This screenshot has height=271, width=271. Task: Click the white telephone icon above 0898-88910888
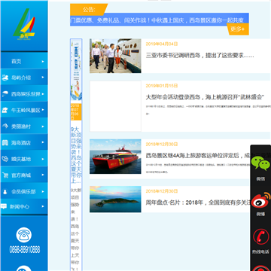pos(24,235)
